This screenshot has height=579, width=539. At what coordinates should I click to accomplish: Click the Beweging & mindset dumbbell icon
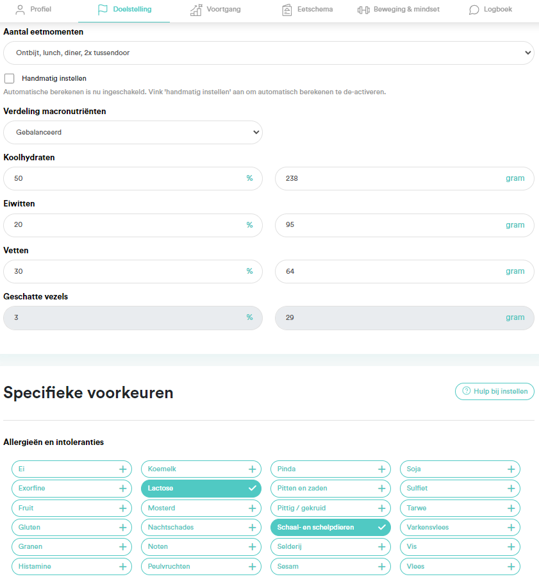[x=363, y=10]
